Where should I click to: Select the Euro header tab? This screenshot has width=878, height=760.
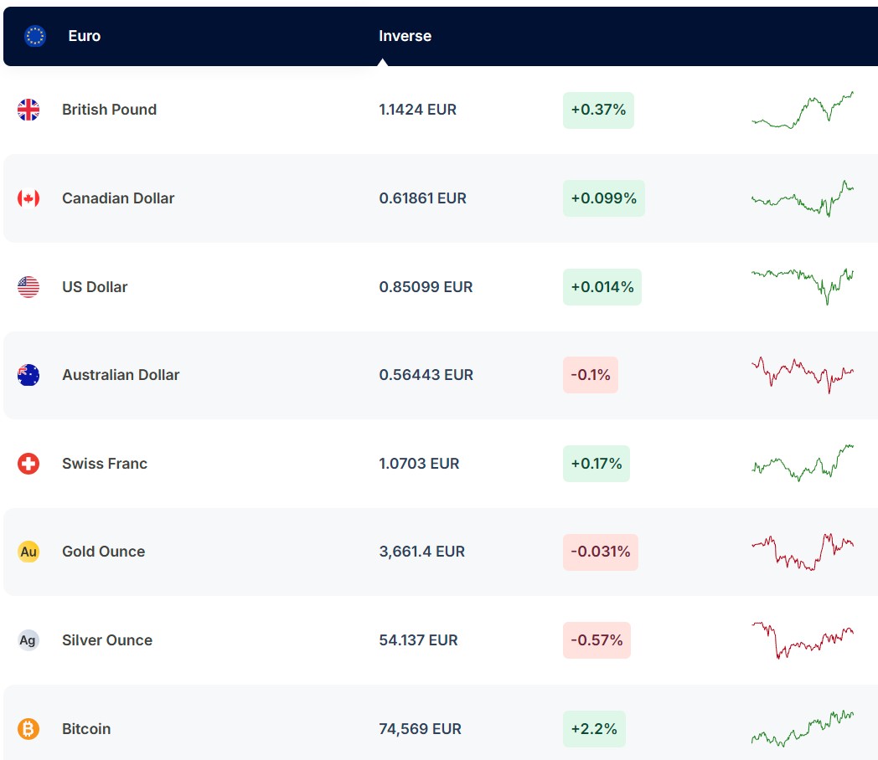[x=85, y=36]
